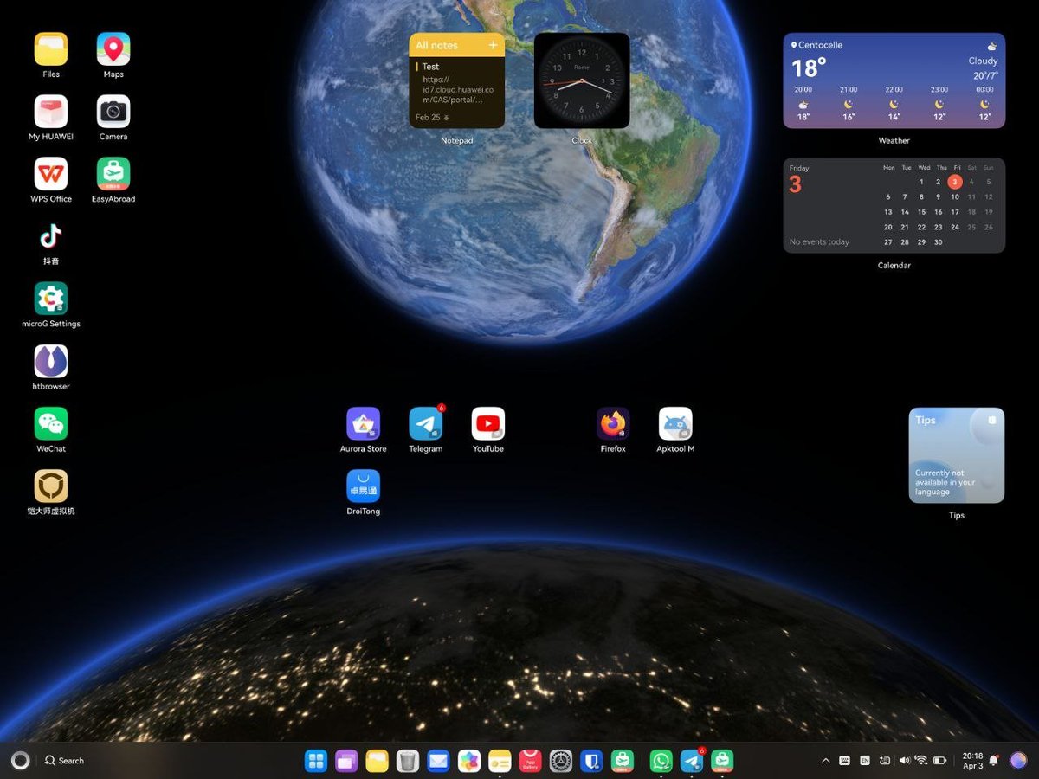
Task: Open the yellow Files folder in dock
Action: click(377, 761)
